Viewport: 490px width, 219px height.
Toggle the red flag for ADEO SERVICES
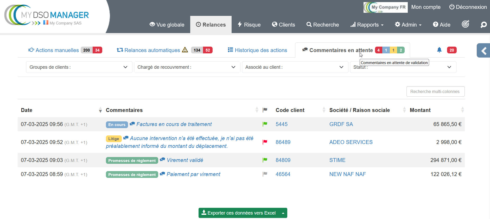265,142
